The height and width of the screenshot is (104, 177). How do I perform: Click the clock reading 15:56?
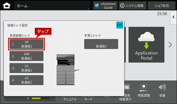162,14
